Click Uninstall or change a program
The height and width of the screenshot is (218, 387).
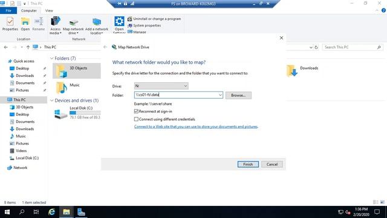[154, 19]
